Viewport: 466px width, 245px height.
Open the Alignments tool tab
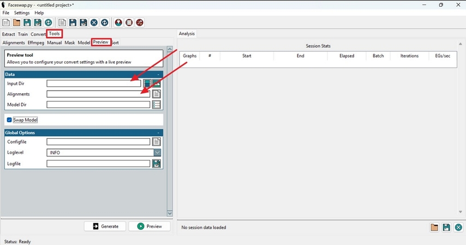pos(14,43)
